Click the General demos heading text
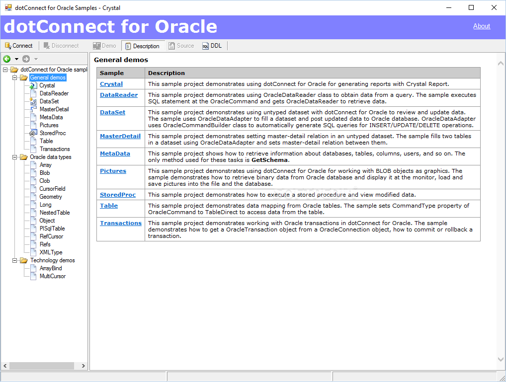Viewport: 506px width, 382px height. (121, 60)
